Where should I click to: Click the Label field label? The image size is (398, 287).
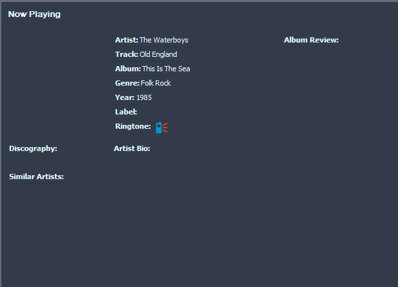pos(126,112)
